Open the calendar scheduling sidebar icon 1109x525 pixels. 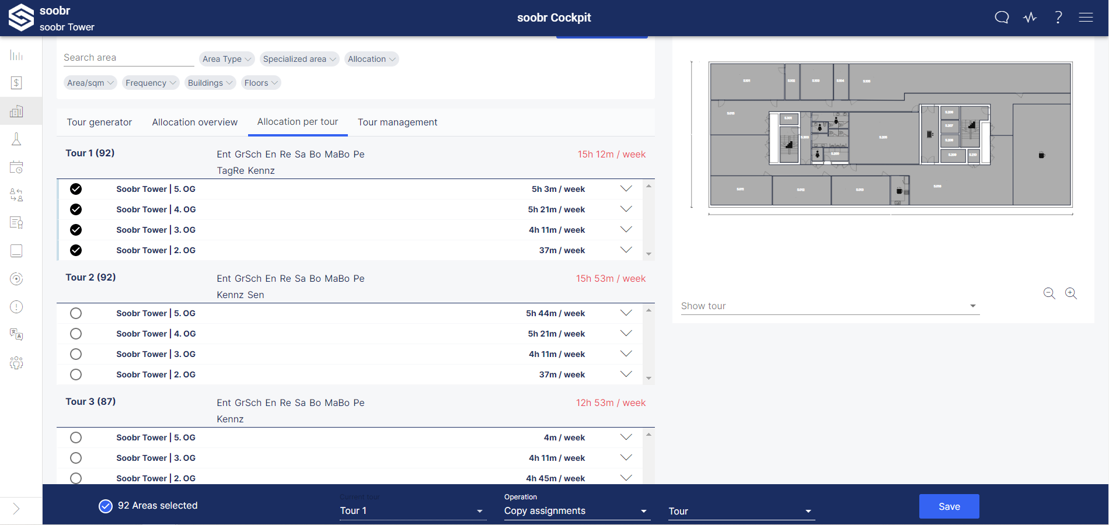pos(16,167)
